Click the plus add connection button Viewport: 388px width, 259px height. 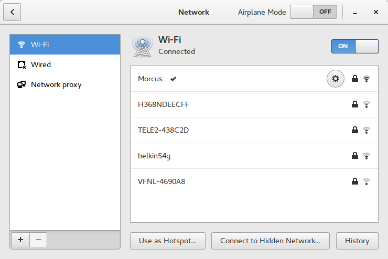click(x=20, y=240)
